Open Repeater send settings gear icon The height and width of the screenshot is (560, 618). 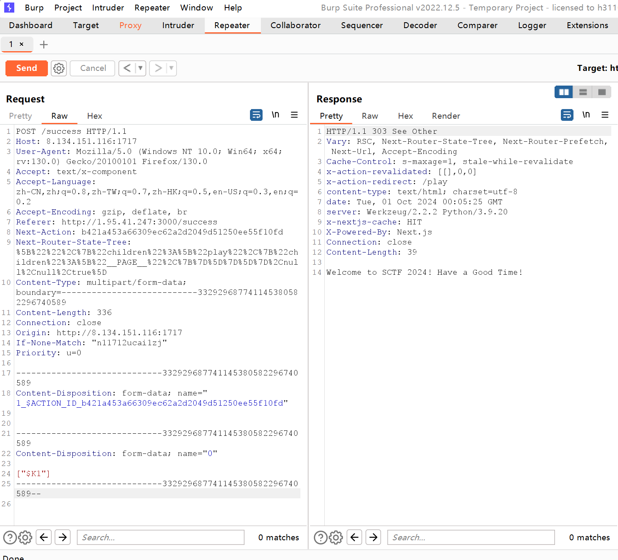pyautogui.click(x=59, y=68)
